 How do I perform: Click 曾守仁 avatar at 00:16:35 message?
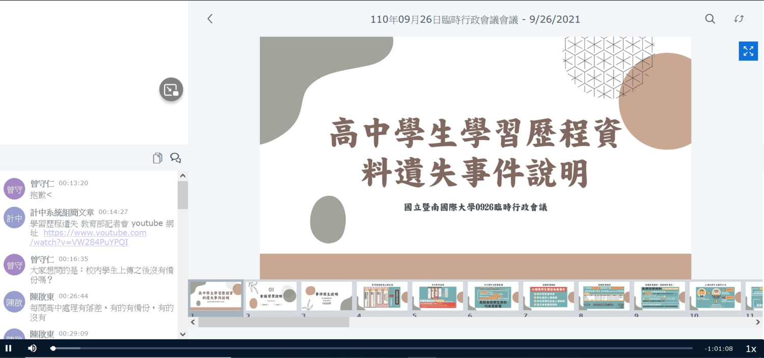[14, 265]
